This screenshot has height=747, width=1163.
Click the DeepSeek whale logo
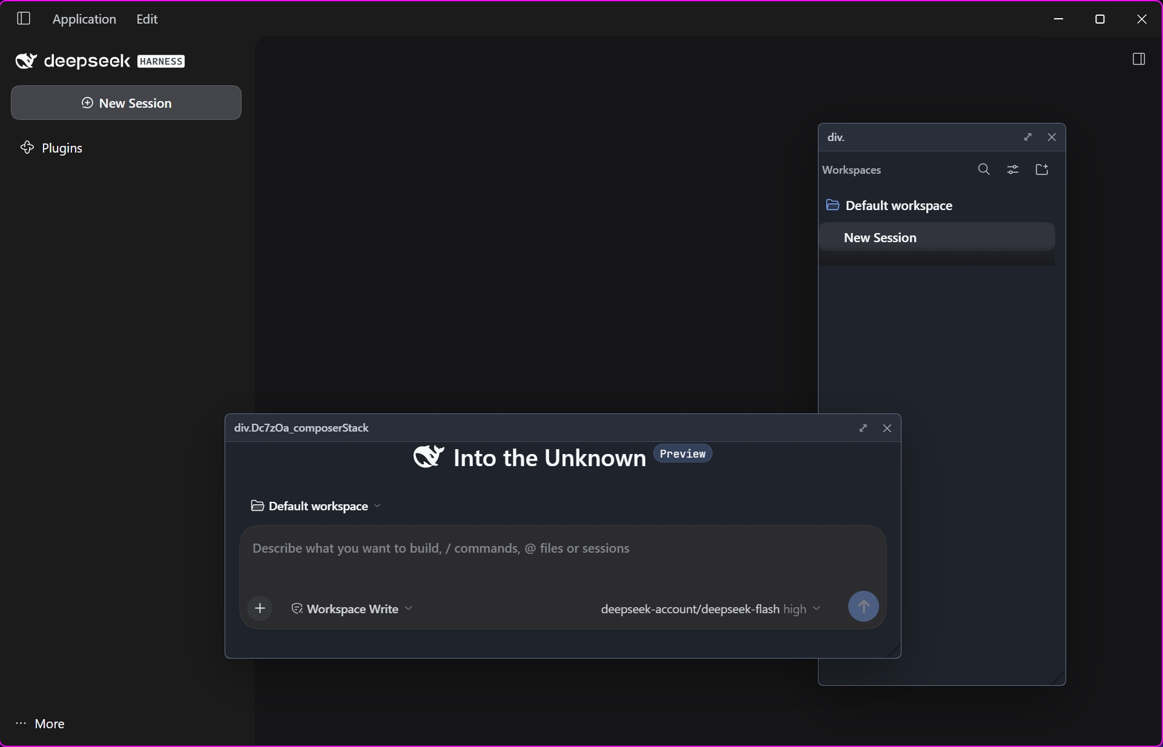click(x=26, y=61)
